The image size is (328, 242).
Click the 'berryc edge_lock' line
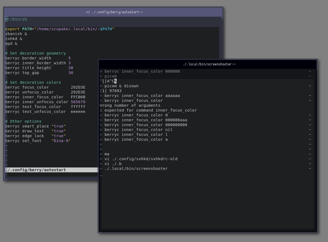(35, 136)
